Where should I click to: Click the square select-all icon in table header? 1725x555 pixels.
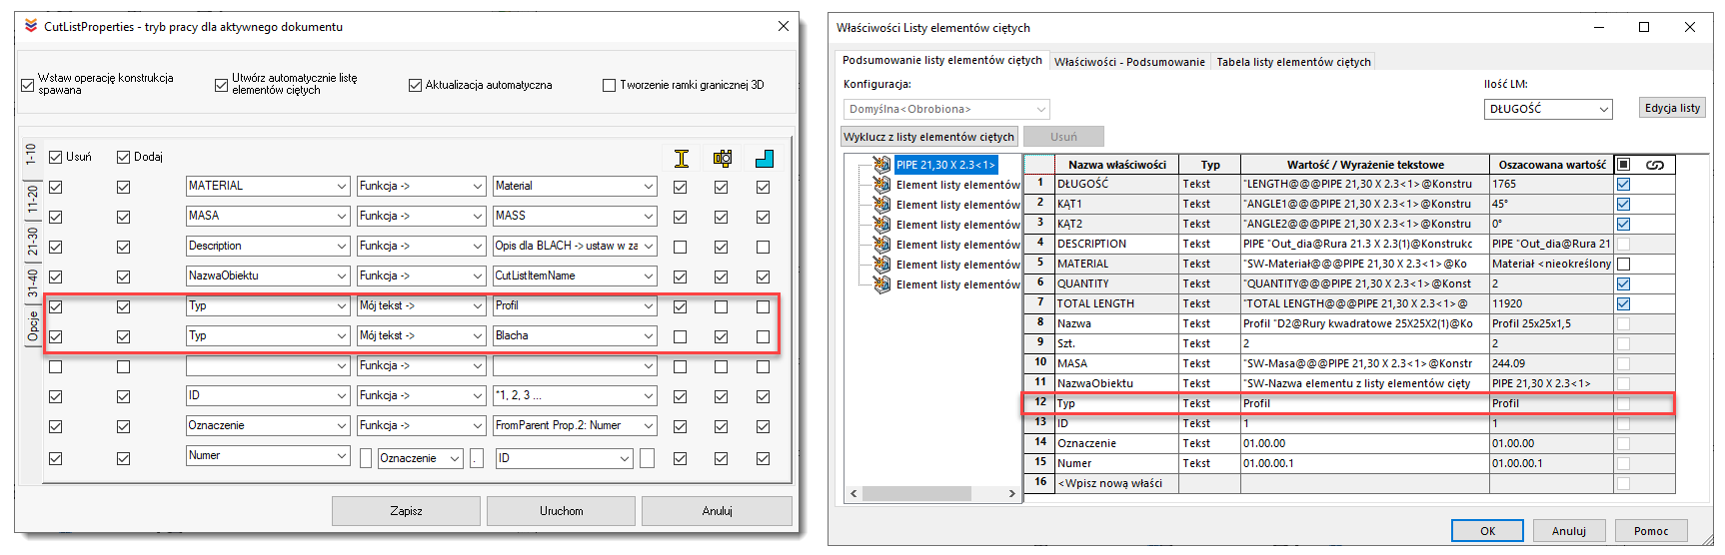point(1623,165)
